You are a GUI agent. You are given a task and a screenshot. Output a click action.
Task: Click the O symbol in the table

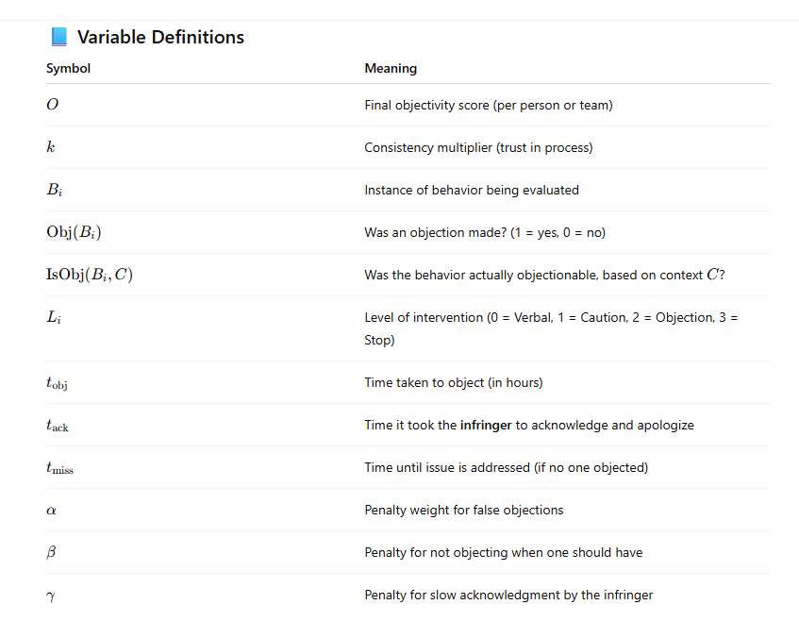52,105
